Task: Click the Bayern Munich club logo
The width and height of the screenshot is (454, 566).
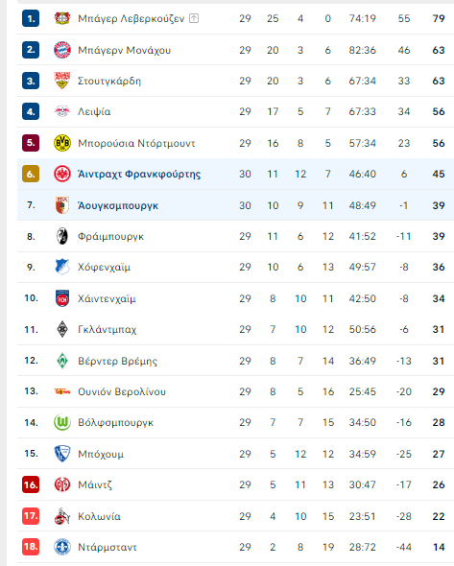Action: [x=62, y=50]
